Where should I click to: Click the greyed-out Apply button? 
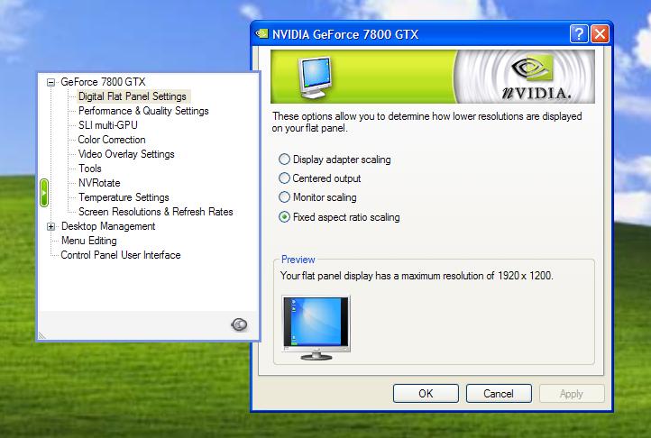572,394
